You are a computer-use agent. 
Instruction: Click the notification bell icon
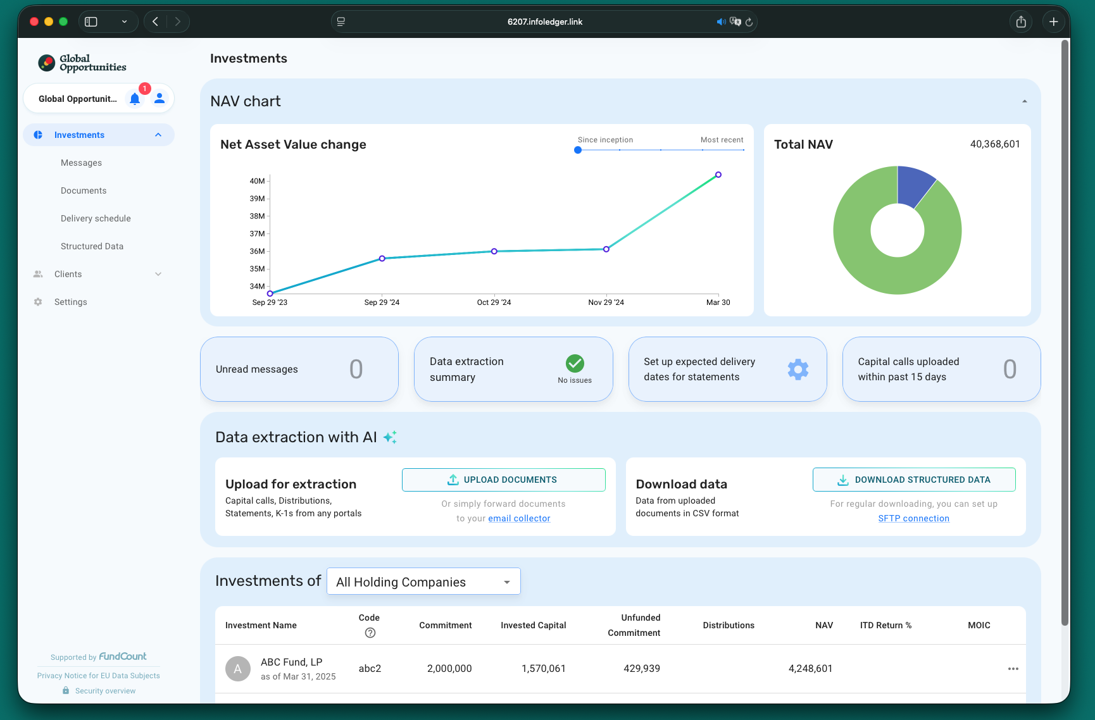pos(135,99)
